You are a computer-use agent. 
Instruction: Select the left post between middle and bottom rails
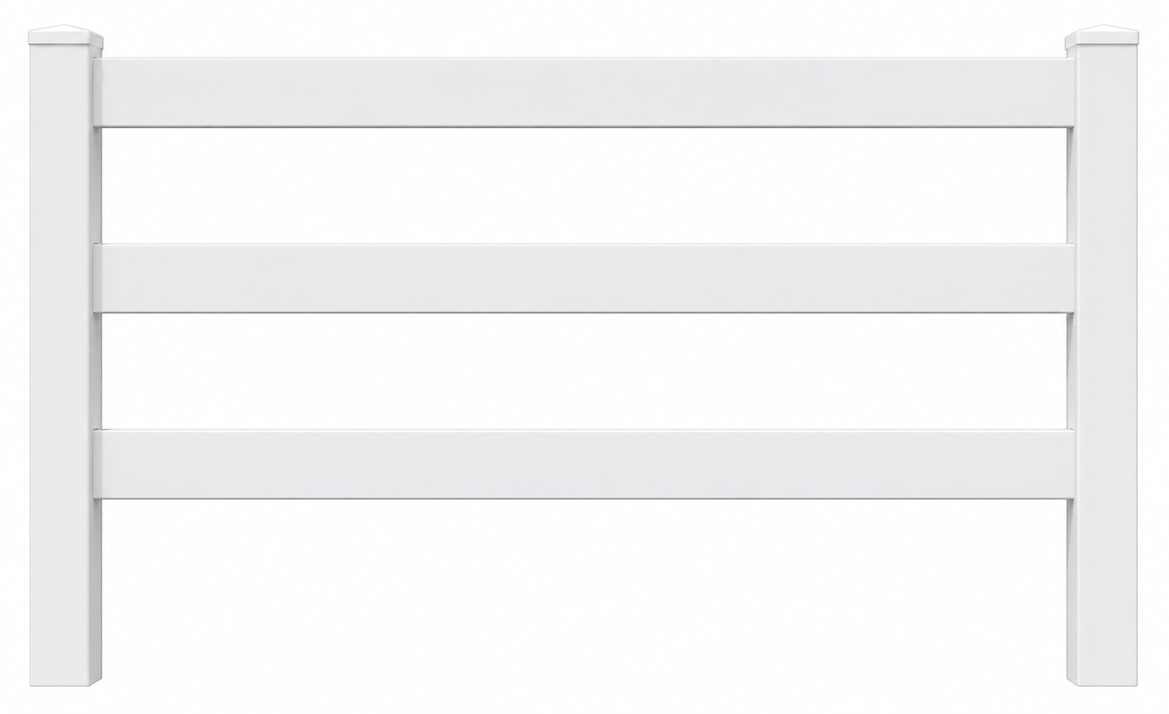click(66, 372)
